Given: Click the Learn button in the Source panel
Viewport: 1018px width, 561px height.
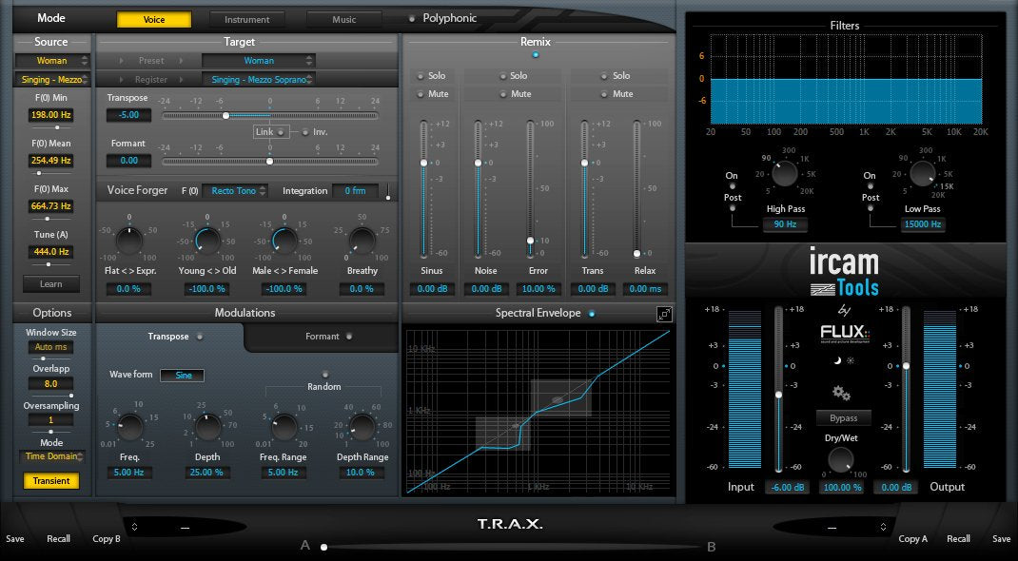Looking at the screenshot, I should 51,283.
